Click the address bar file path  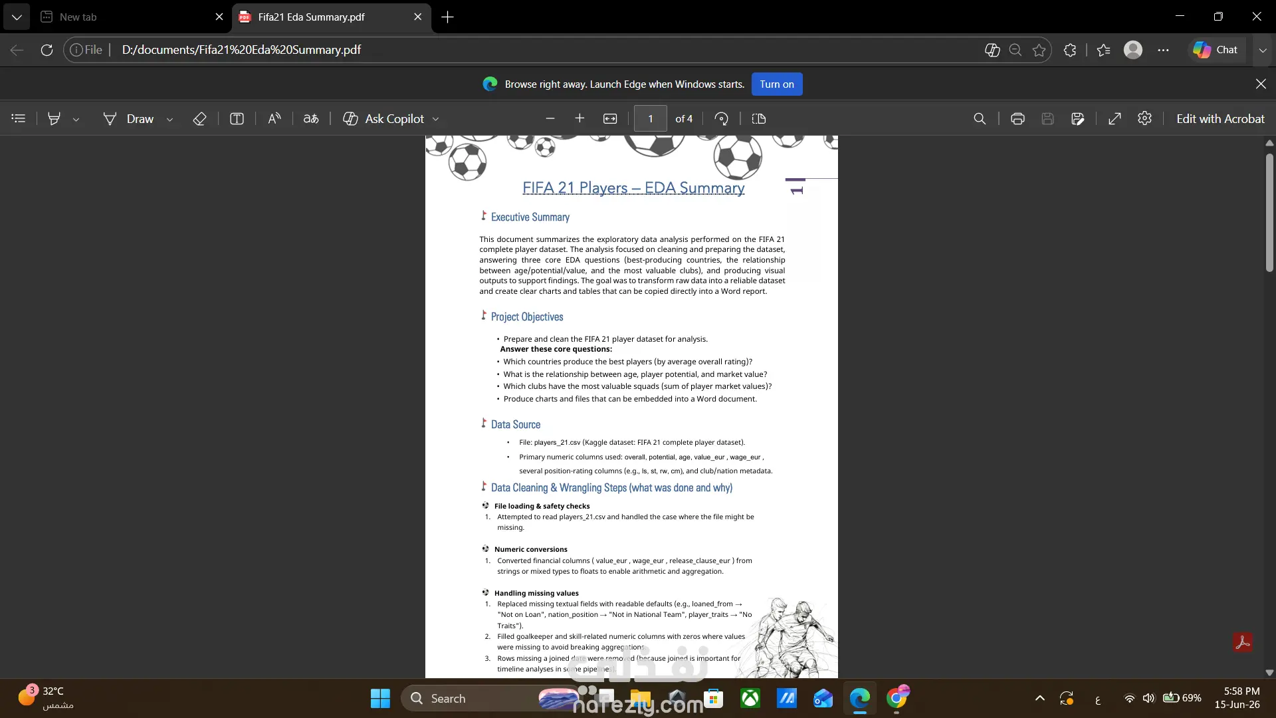(x=241, y=50)
